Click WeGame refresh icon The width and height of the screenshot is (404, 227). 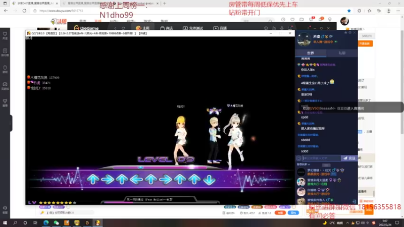(123, 28)
